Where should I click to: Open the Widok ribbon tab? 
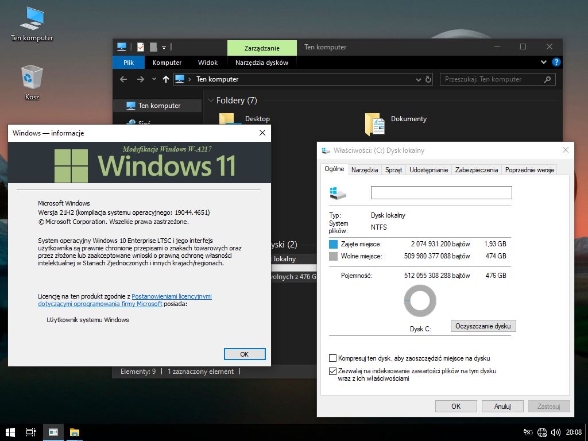tap(207, 63)
